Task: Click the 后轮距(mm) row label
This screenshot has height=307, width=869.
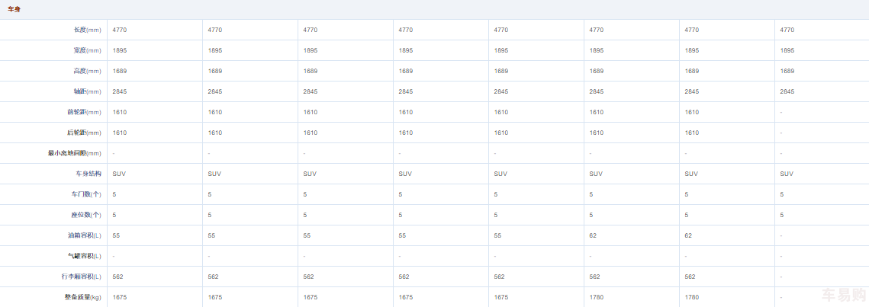Action: [83, 133]
